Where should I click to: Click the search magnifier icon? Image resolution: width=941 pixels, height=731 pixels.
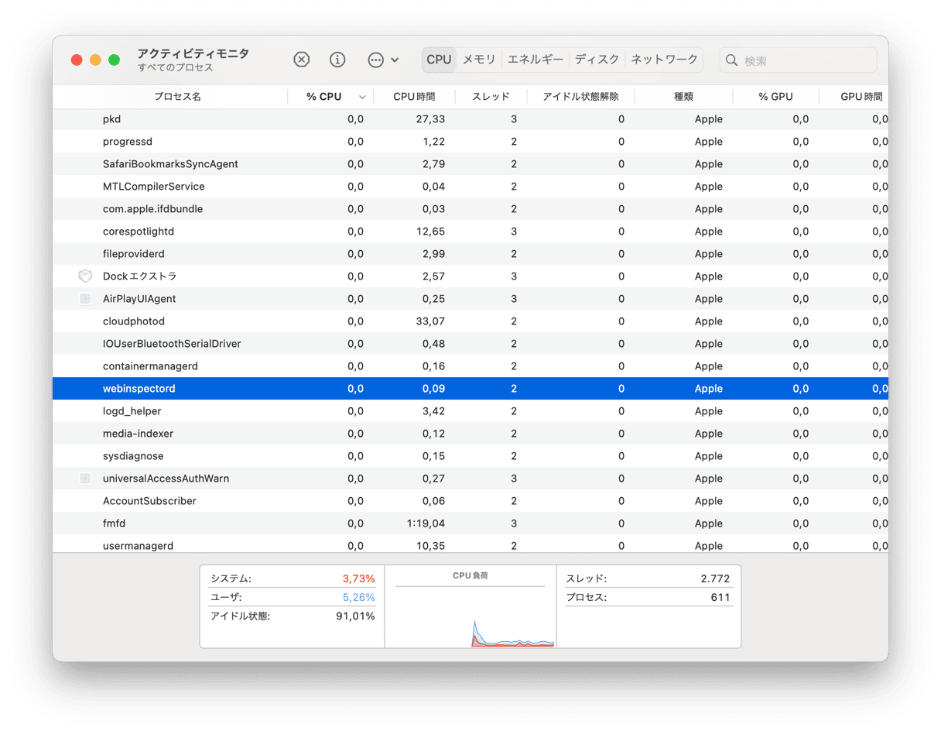[x=731, y=60]
